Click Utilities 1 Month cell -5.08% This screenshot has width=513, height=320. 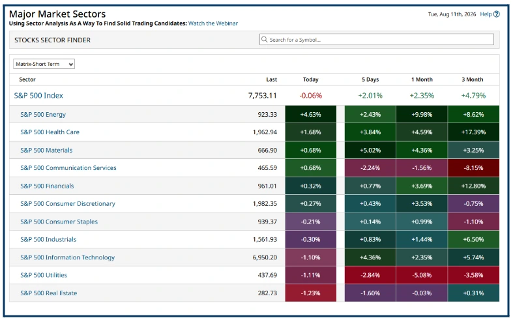422,275
